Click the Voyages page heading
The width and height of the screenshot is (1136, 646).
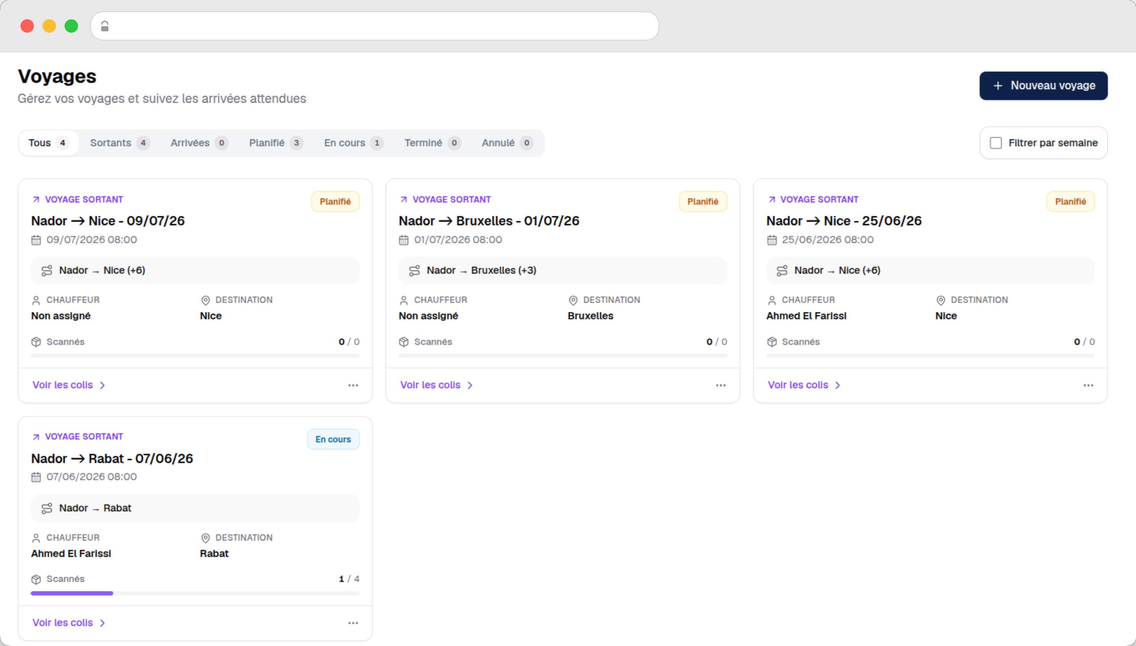click(x=57, y=76)
